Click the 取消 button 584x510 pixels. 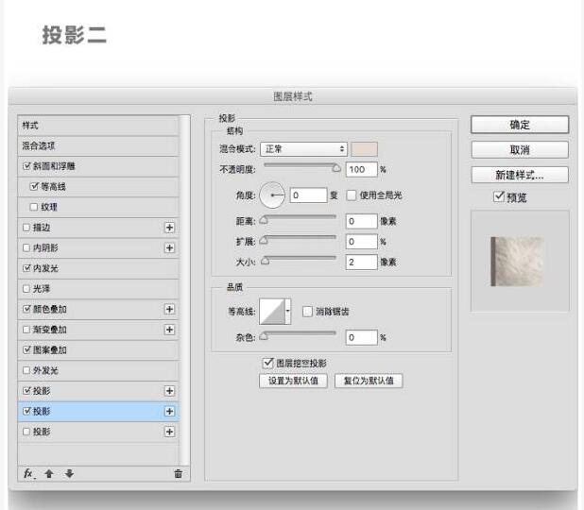[x=520, y=150]
